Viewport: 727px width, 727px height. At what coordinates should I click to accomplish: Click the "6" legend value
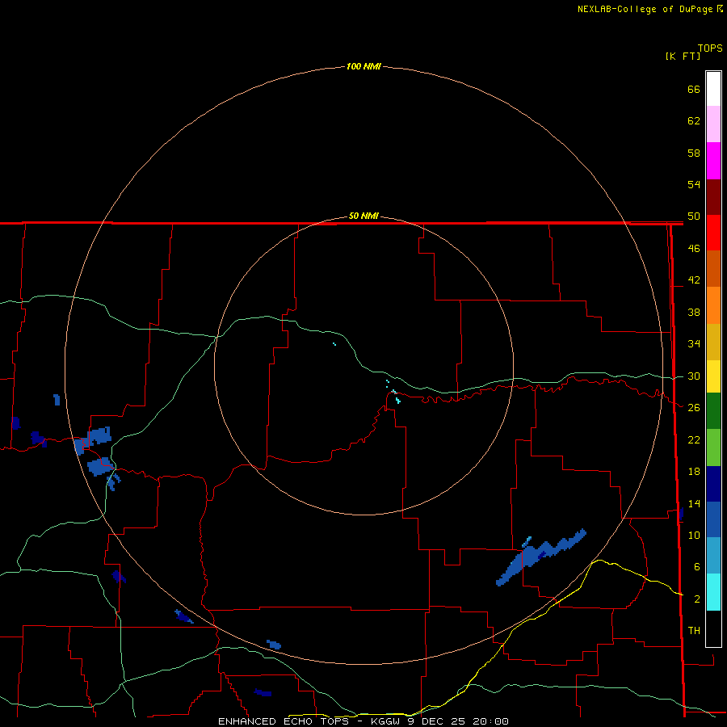pyautogui.click(x=696, y=567)
